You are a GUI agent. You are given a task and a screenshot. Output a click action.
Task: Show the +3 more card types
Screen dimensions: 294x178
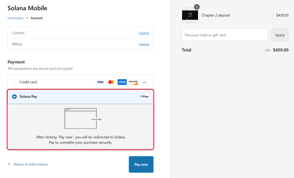tap(144, 82)
